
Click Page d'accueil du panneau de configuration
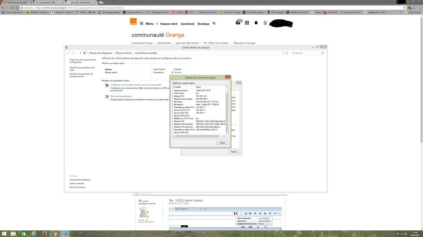83,61
